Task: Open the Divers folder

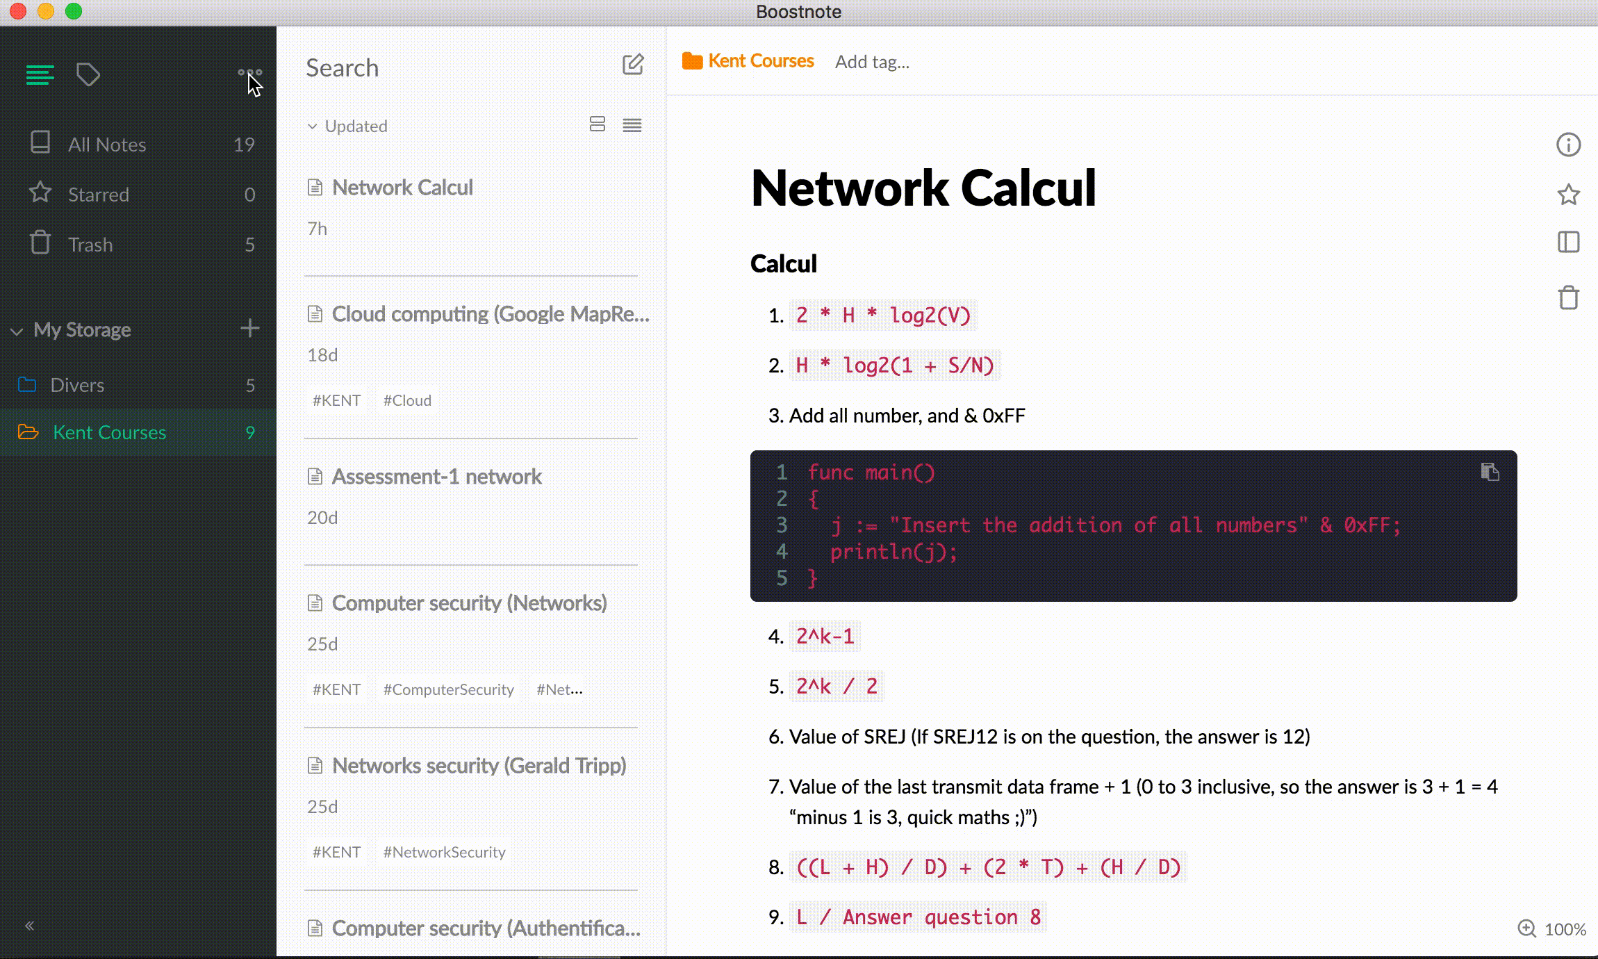Action: point(77,385)
